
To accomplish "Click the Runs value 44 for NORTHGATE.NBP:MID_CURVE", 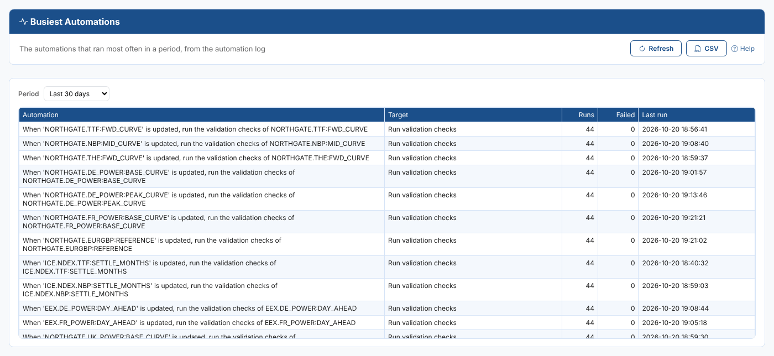I will pos(590,144).
